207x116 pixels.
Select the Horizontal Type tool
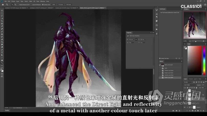point(2,53)
